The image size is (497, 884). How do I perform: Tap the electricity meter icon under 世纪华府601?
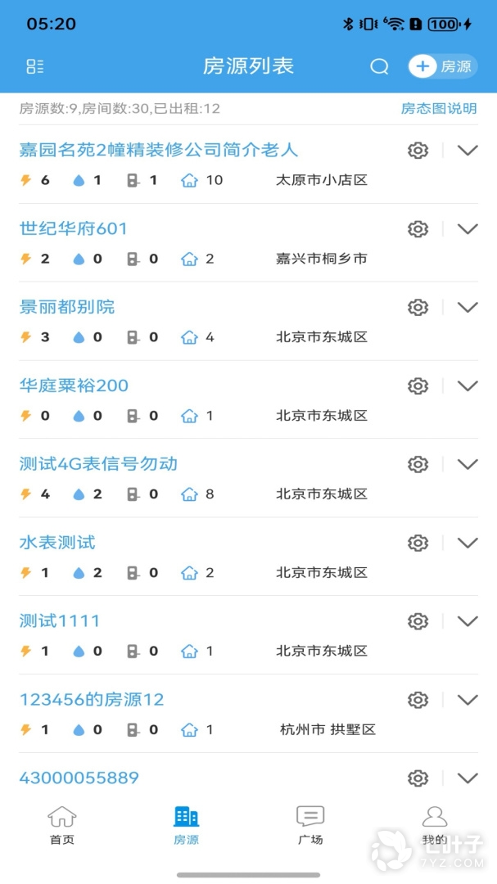coord(24,258)
